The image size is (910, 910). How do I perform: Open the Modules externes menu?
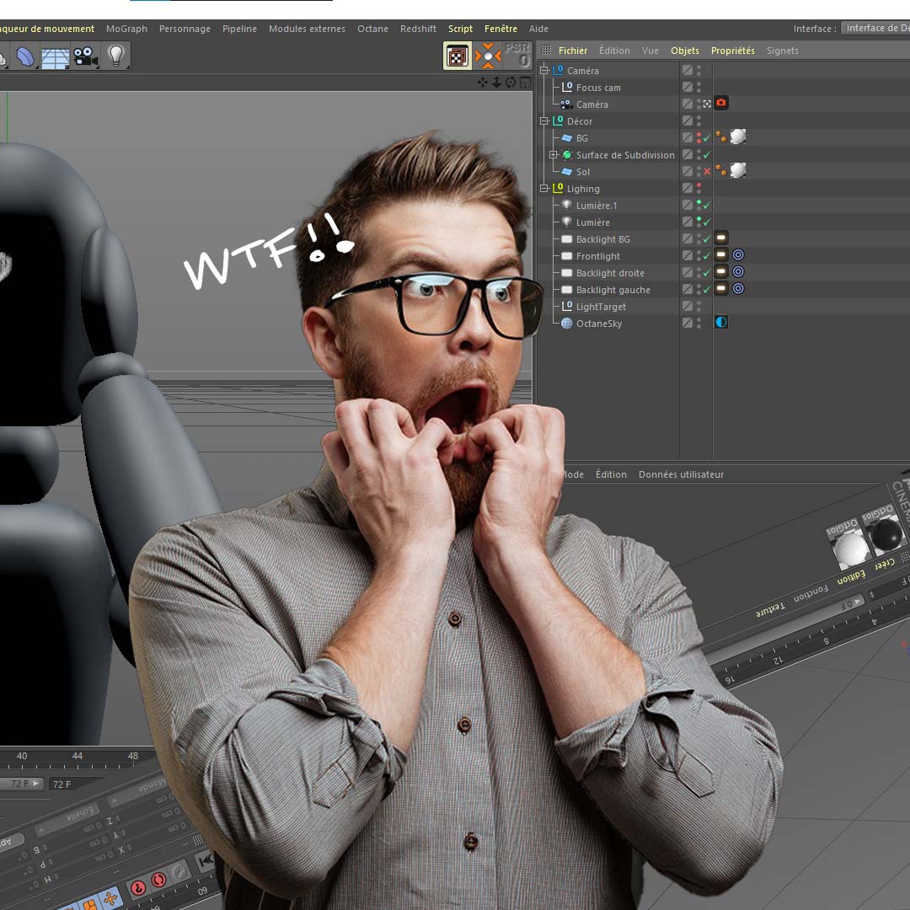click(307, 29)
